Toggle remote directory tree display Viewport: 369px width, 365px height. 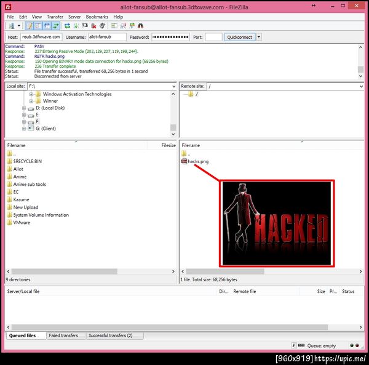pos(47,26)
